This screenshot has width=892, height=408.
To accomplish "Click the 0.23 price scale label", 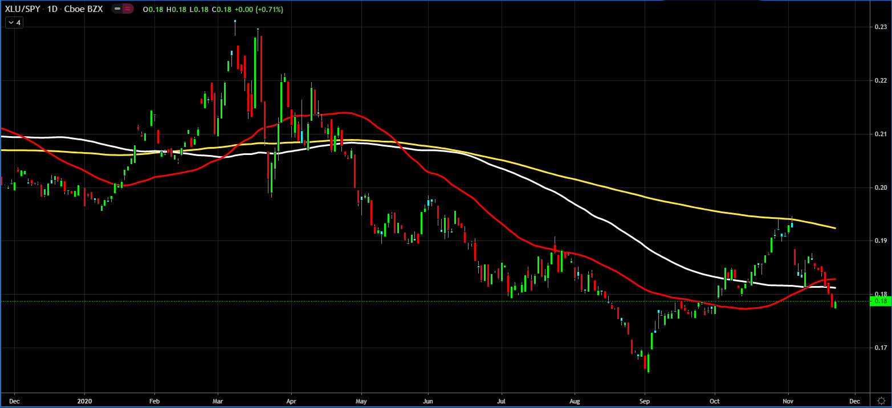I will tap(880, 27).
